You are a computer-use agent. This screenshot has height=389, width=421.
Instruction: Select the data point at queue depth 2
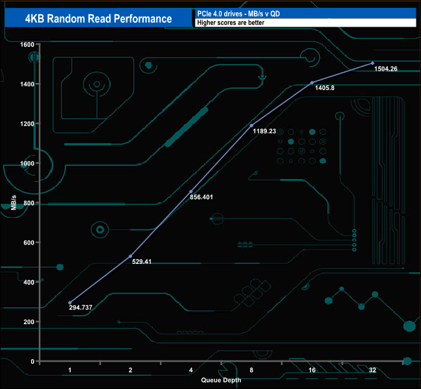[x=131, y=256]
